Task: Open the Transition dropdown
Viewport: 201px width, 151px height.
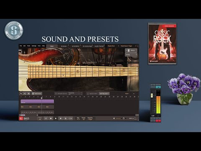Action: tap(75, 94)
